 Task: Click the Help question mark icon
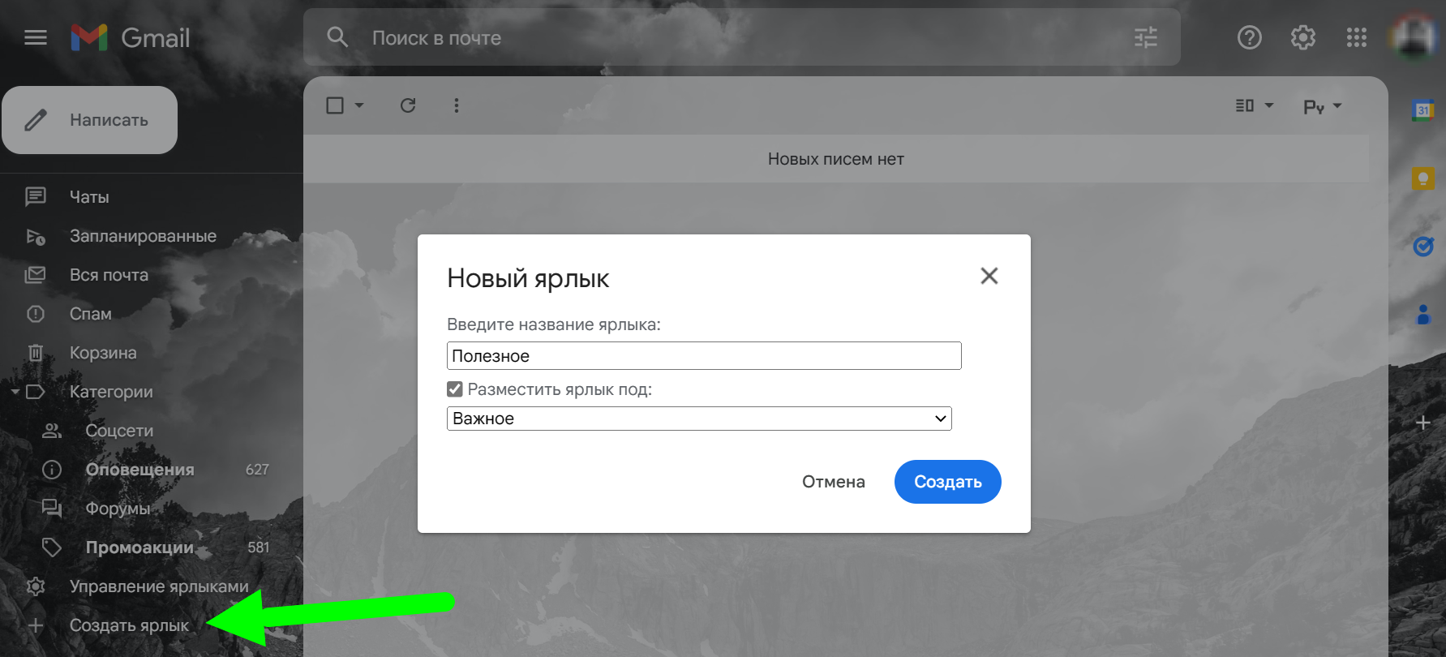coord(1250,37)
